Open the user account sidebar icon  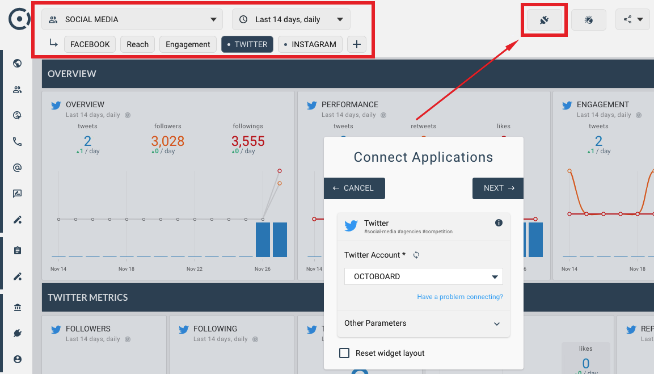[x=17, y=359]
